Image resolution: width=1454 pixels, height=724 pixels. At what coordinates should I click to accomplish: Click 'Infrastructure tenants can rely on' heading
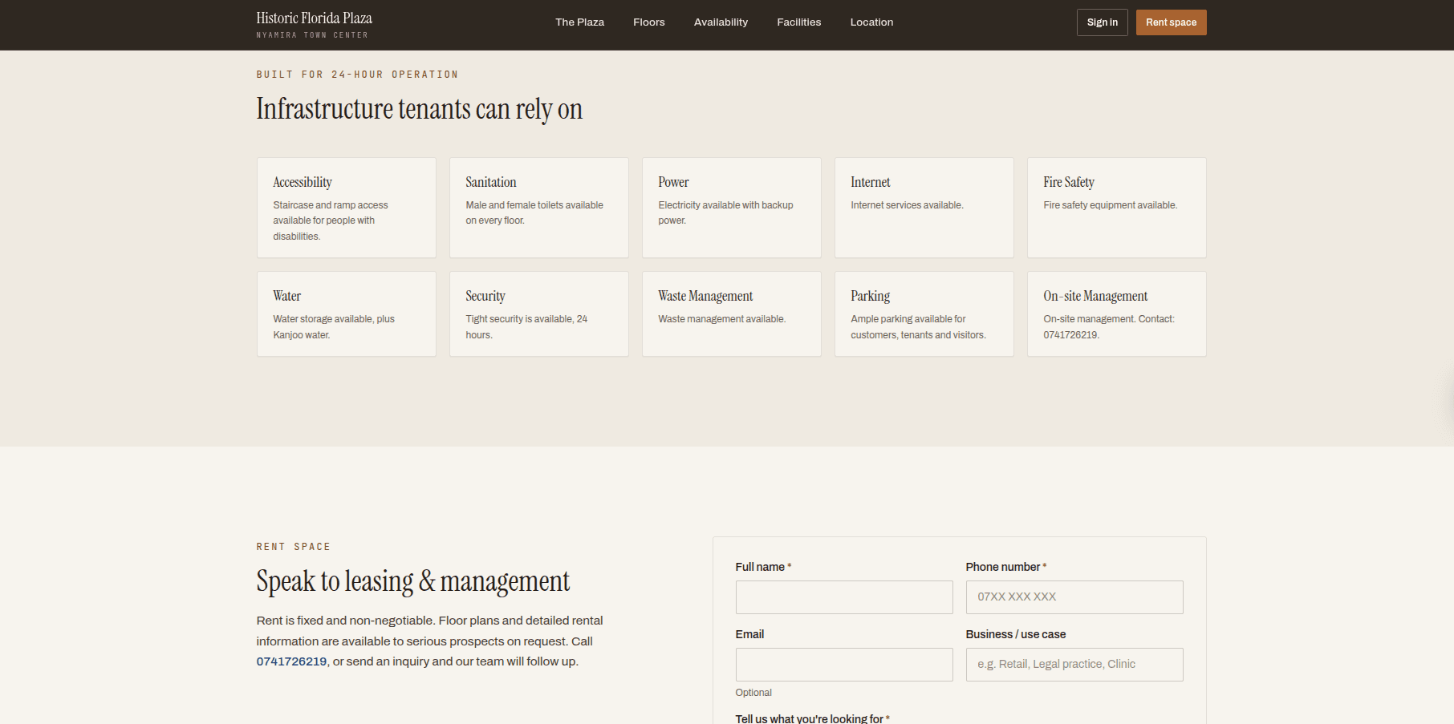419,109
